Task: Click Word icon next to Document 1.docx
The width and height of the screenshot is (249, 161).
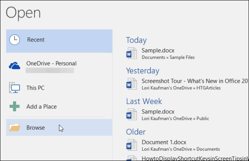Action: click(132, 145)
